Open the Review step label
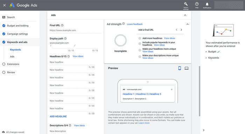 pyautogui.click(x=11, y=72)
